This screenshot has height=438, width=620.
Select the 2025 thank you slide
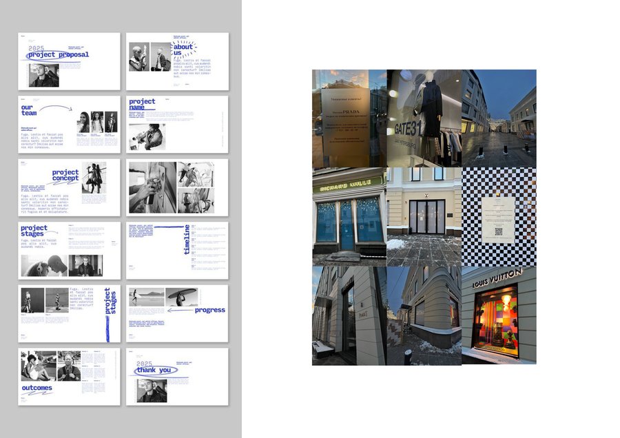177,377
